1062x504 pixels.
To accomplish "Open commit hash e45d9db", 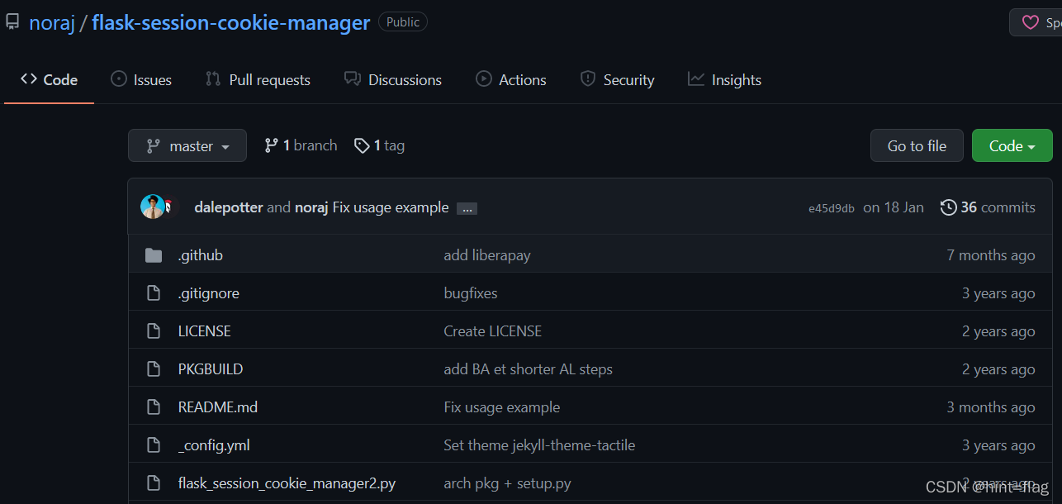I will [x=832, y=208].
